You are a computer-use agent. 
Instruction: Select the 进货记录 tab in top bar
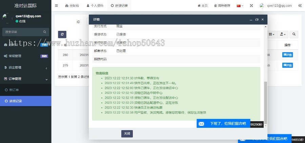[x=119, y=6]
